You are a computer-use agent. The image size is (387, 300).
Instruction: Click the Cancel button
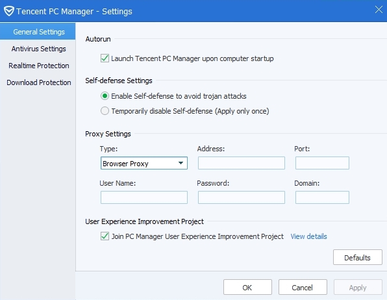pyautogui.click(x=303, y=287)
